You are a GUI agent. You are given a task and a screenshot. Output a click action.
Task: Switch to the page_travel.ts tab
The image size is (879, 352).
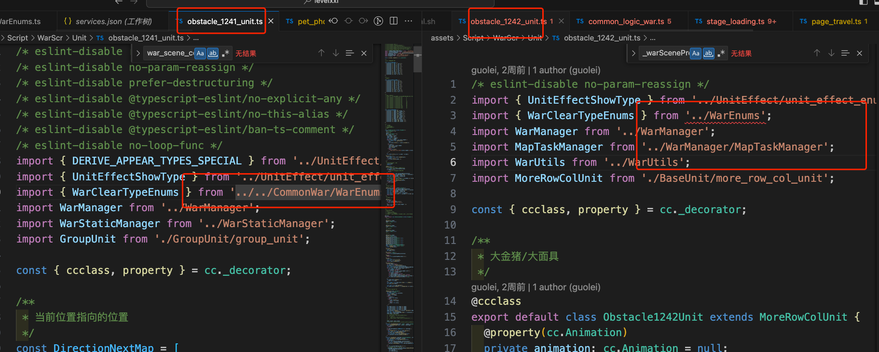[836, 21]
